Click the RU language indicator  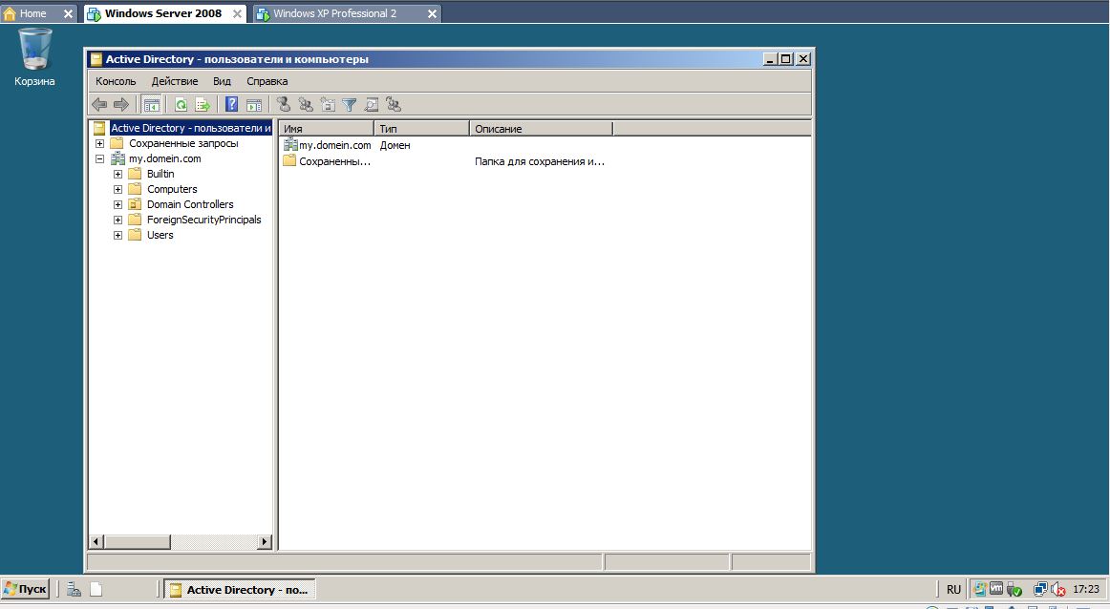953,589
